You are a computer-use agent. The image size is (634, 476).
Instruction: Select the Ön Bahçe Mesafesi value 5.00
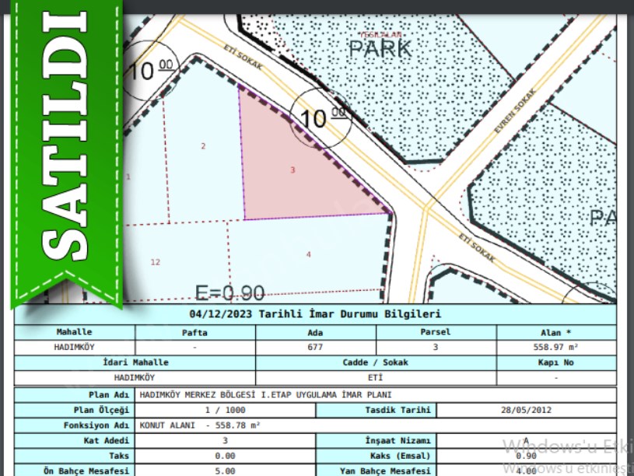coord(225,471)
